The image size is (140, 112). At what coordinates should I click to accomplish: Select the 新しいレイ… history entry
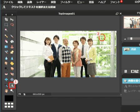(x=131, y=86)
